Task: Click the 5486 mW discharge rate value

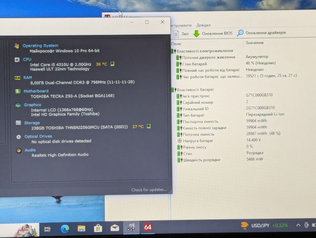Action: (x=255, y=159)
